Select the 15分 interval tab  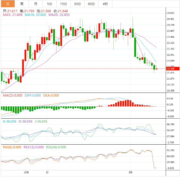(64, 4)
